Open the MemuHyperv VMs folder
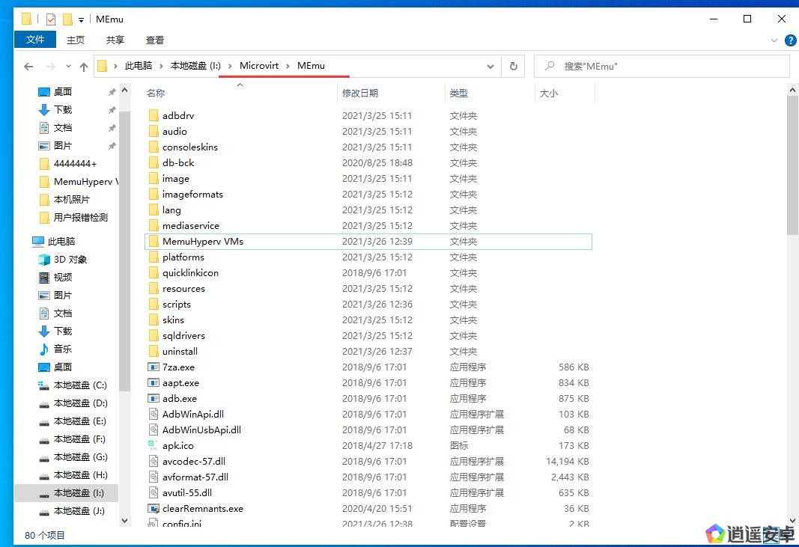The height and width of the screenshot is (547, 799). pyautogui.click(x=202, y=241)
